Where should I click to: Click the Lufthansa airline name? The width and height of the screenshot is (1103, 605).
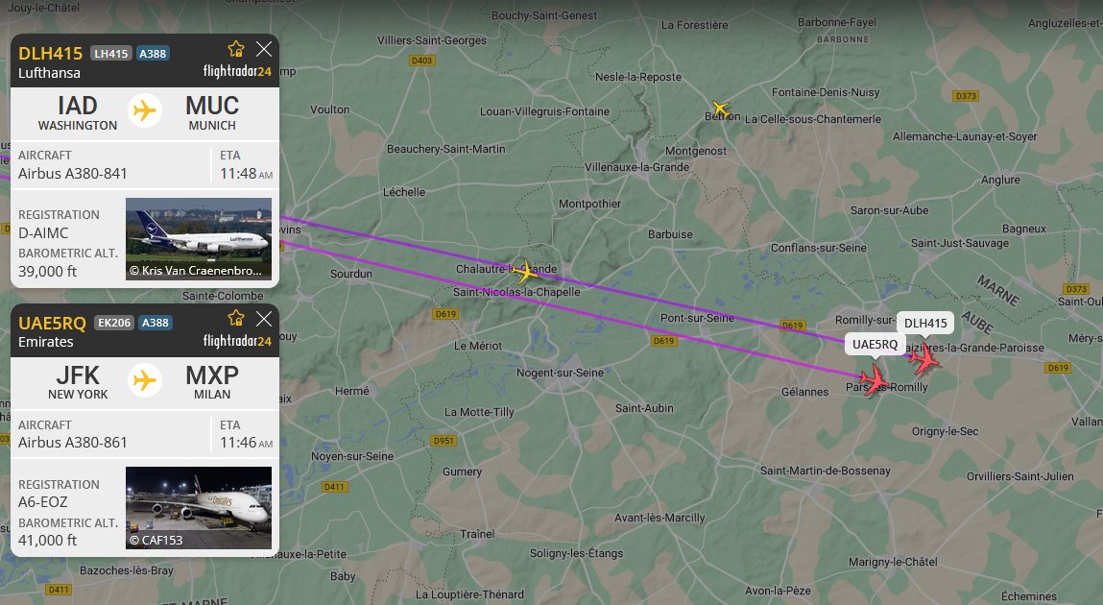point(49,73)
